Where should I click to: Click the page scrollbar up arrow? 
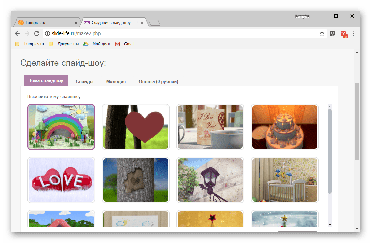pos(357,53)
